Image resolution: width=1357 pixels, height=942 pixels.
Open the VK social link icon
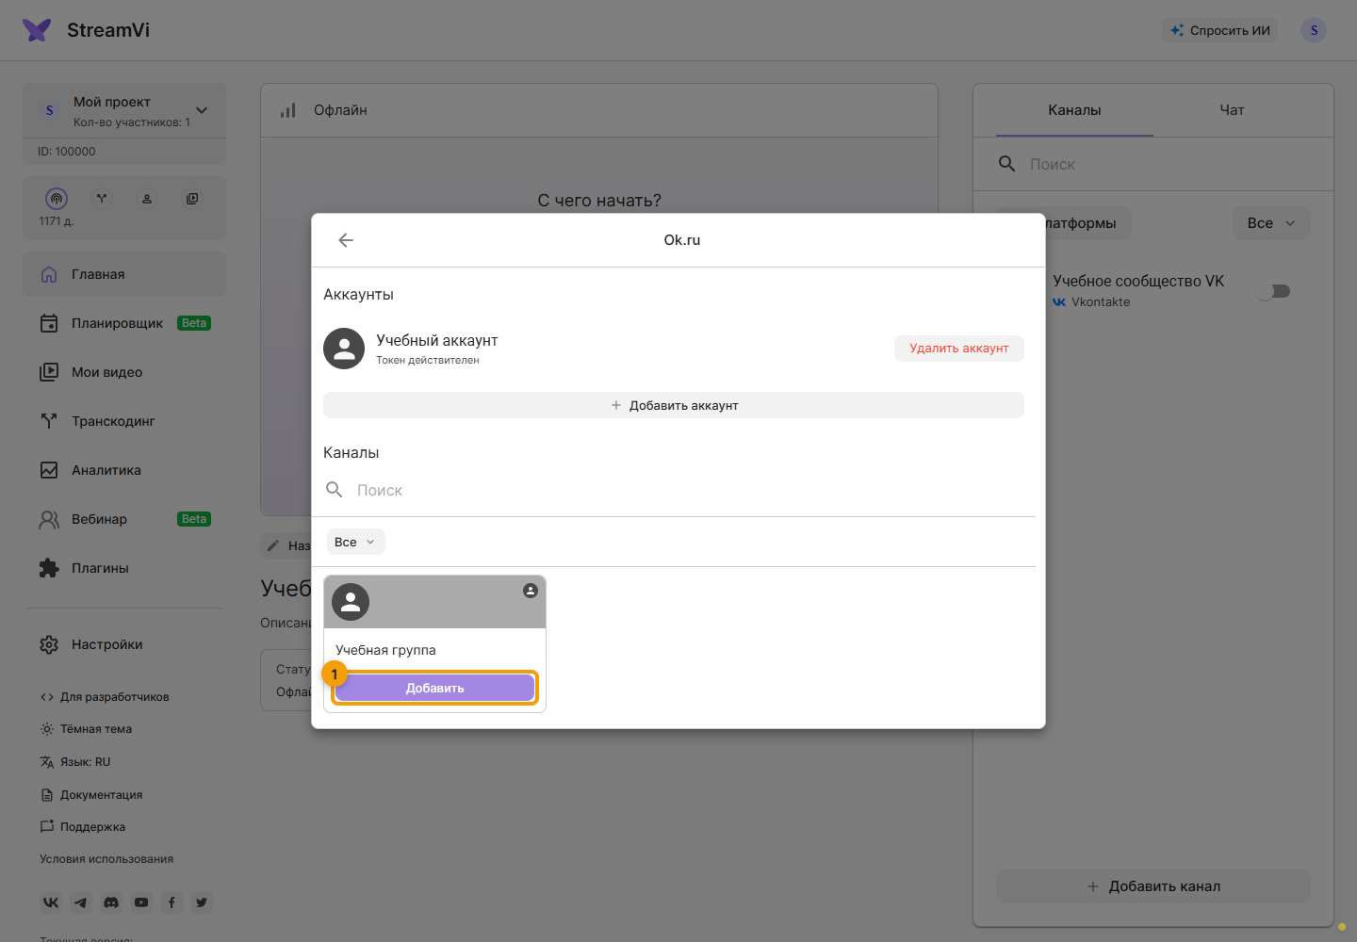coord(51,902)
